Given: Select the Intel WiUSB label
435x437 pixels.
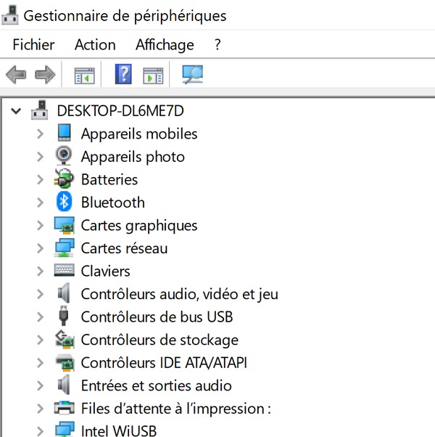Looking at the screenshot, I should tap(119, 430).
